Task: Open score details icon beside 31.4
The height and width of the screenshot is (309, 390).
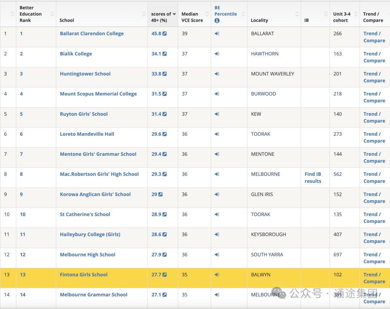Action: coord(165,114)
